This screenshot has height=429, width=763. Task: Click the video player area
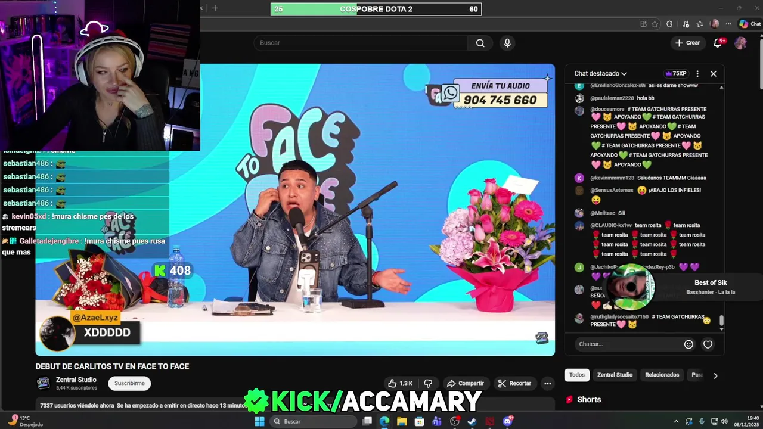(x=295, y=210)
